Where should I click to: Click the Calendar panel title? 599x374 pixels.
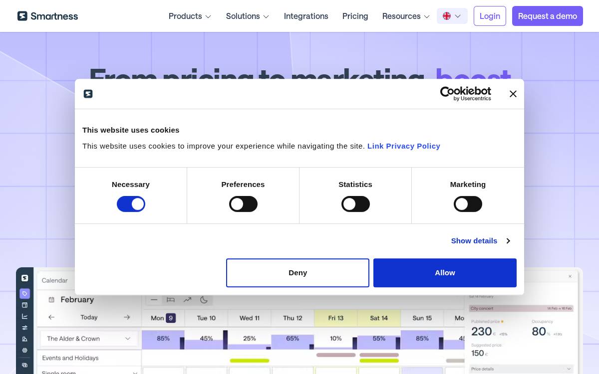pos(54,281)
